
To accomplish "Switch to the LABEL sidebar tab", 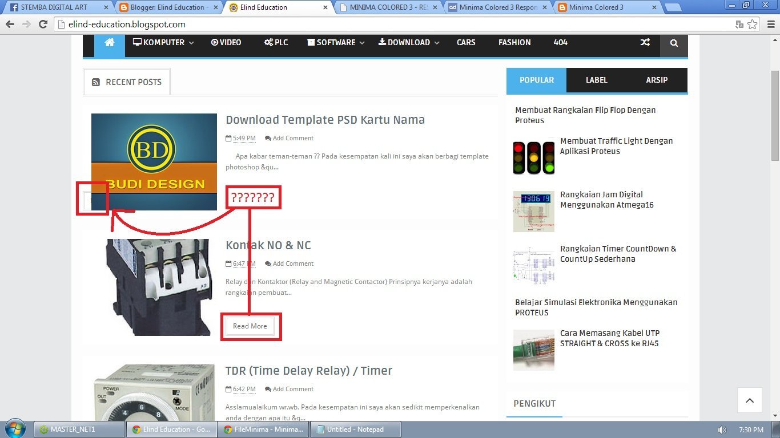I will click(597, 80).
